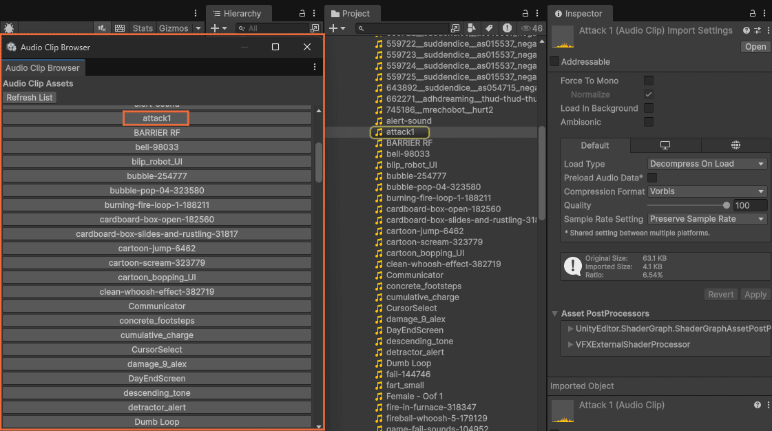Enable Load In Background option
The height and width of the screenshot is (431, 772).
(648, 108)
